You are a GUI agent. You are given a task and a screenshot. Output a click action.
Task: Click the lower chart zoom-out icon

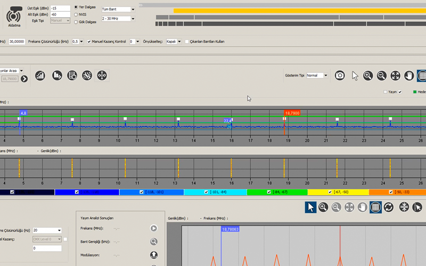[x=336, y=207]
